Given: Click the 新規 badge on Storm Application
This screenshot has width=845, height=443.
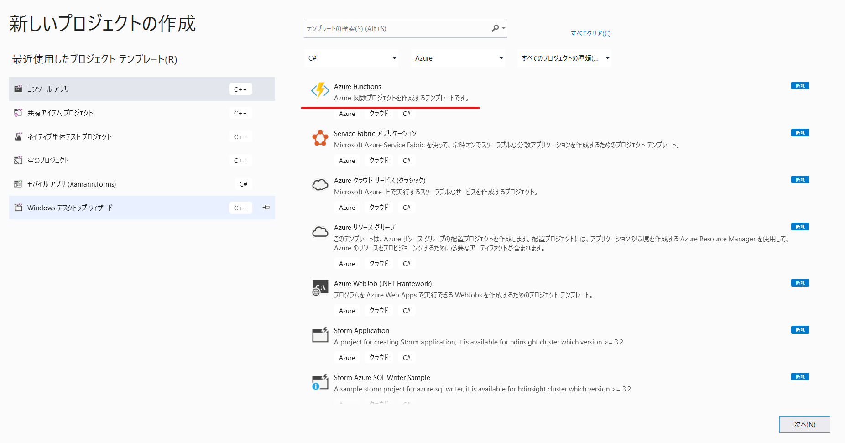Looking at the screenshot, I should 800,330.
